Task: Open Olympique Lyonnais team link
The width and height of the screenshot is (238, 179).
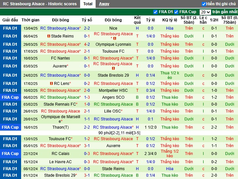Action: coord(113,44)
